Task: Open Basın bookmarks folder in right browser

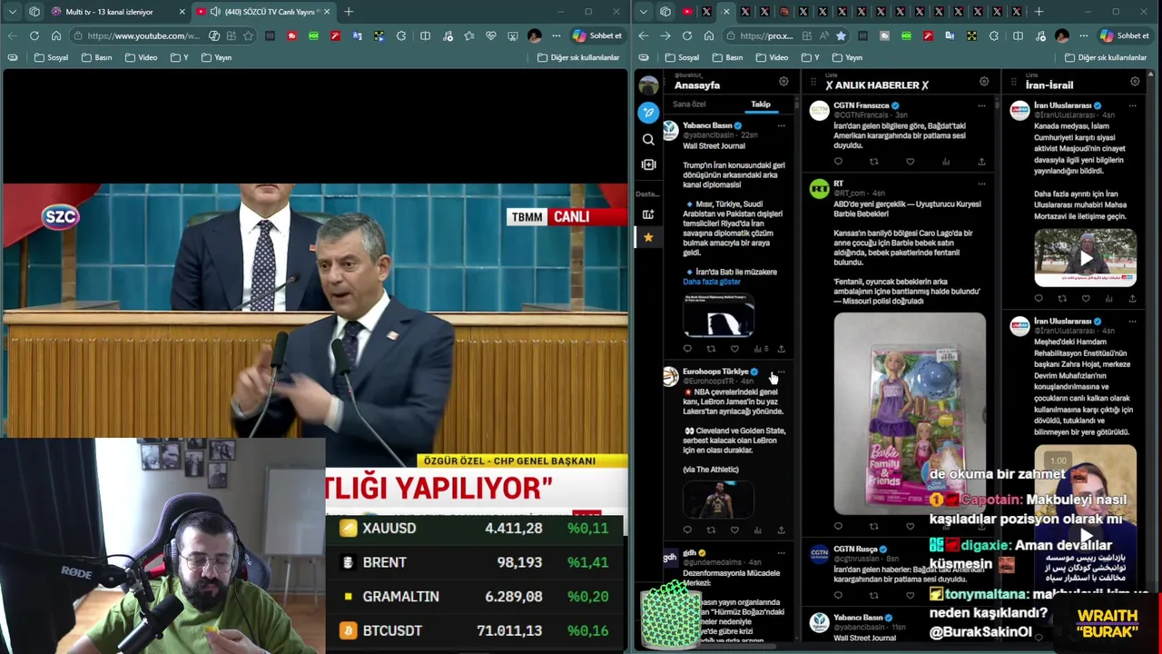Action: coord(727,57)
